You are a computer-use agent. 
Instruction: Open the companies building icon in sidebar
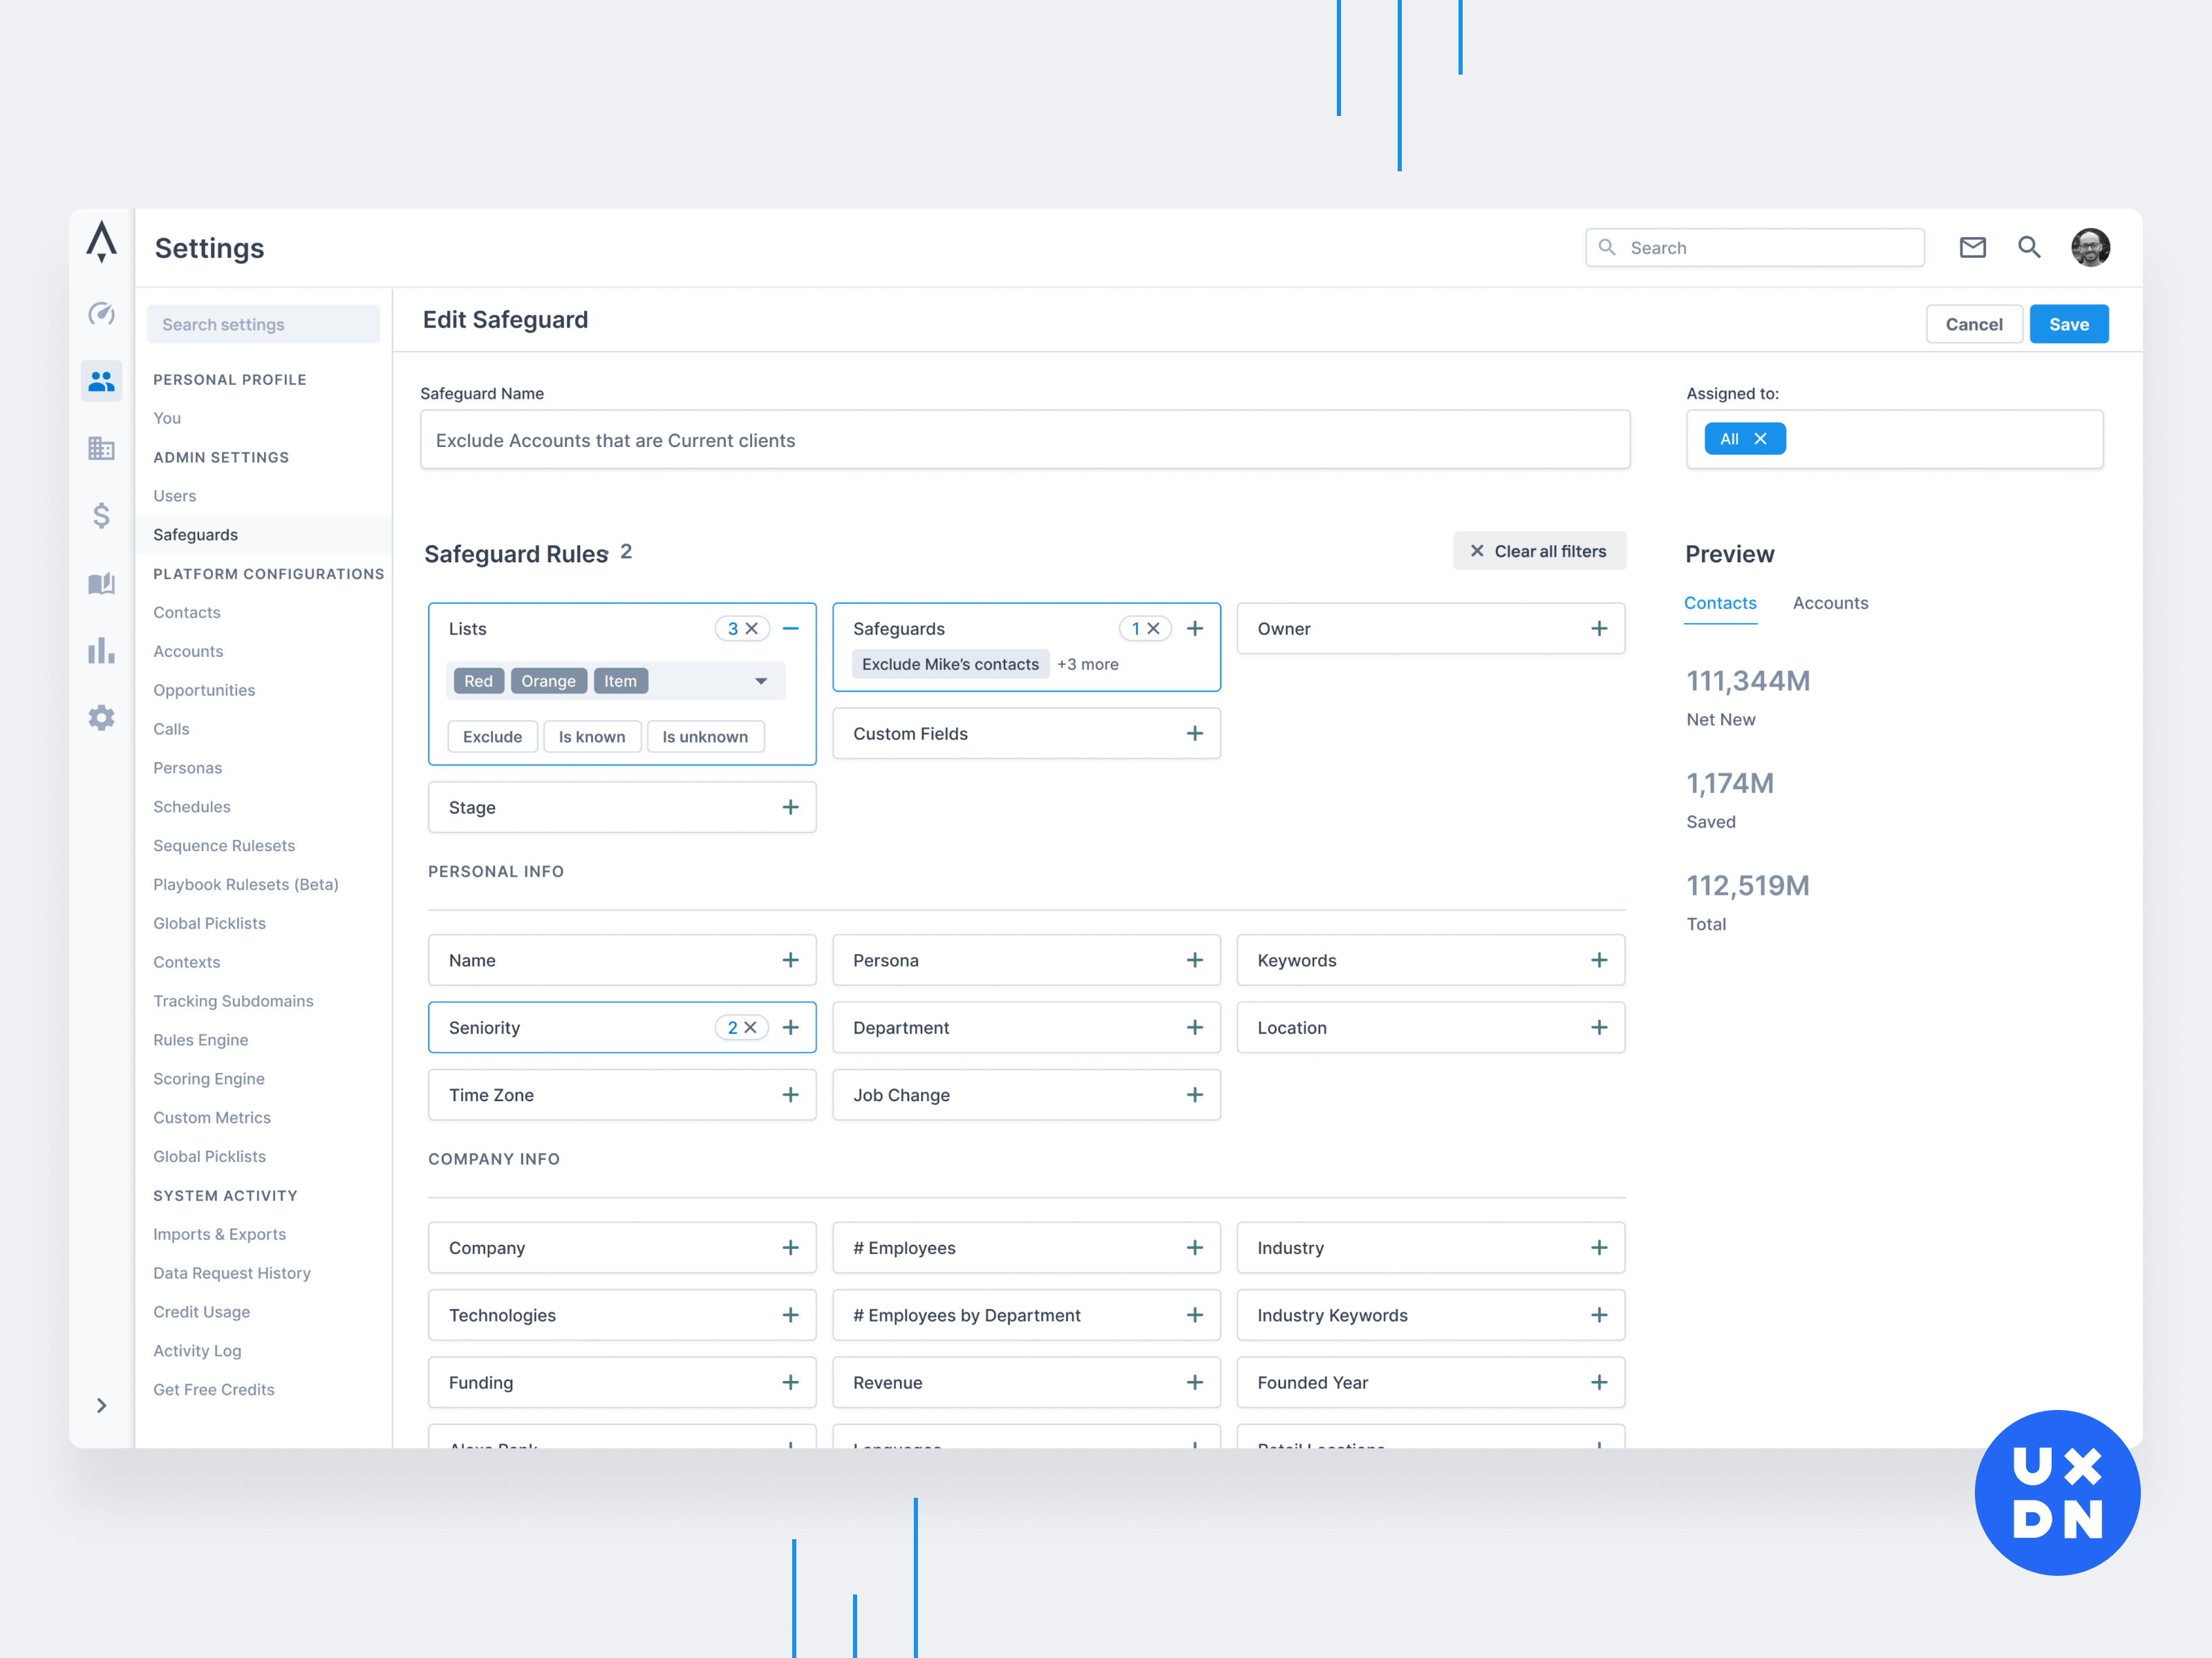pyautogui.click(x=101, y=448)
